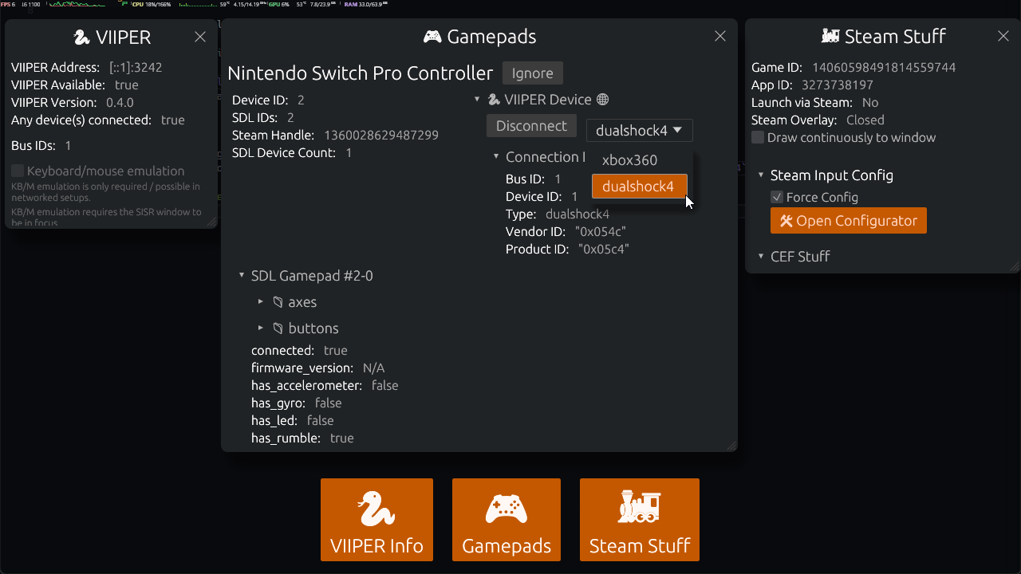Click the gamepad icon in the Gamepads title bar
The height and width of the screenshot is (574, 1021).
[x=433, y=36]
